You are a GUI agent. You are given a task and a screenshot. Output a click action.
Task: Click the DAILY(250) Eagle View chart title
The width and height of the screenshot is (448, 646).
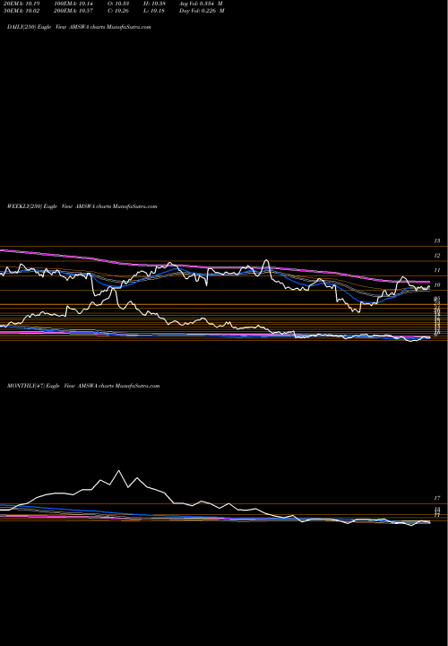coord(79,27)
